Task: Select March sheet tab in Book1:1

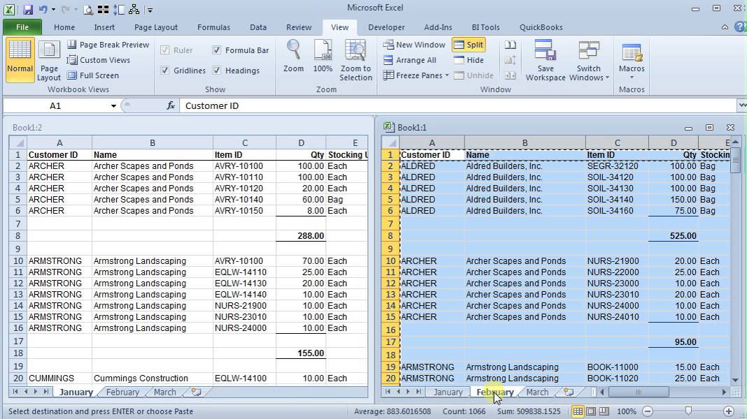Action: coord(537,392)
